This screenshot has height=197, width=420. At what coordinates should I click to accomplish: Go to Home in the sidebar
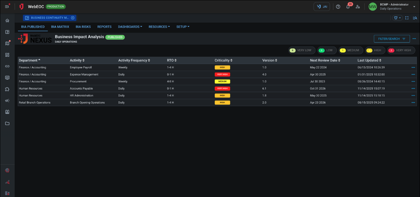(x=7, y=20)
